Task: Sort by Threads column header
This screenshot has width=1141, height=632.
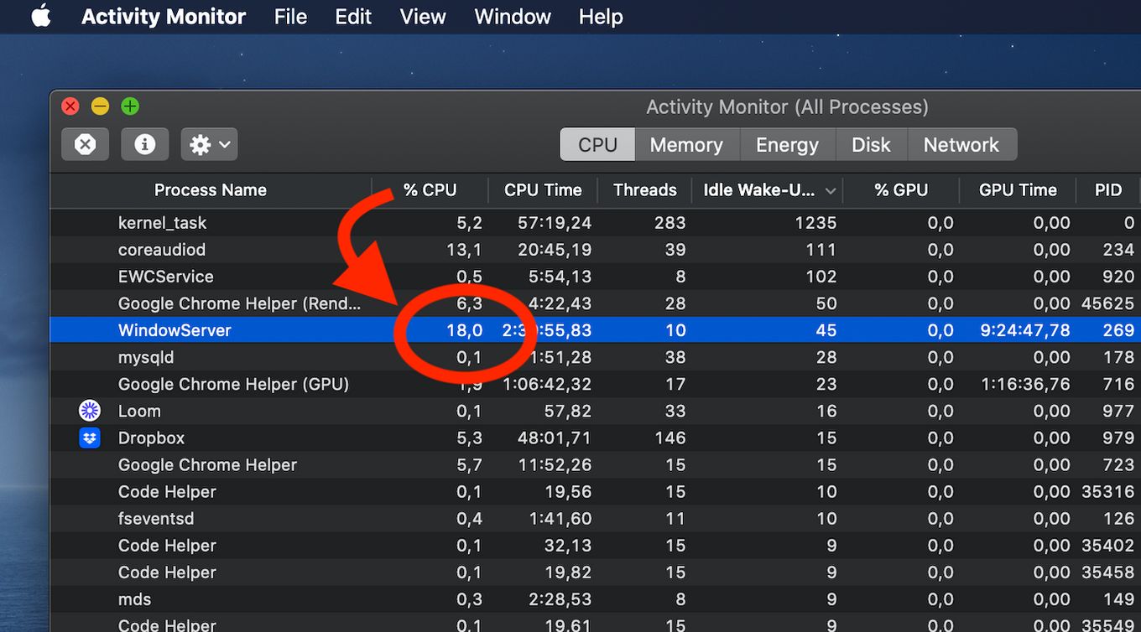Action: pos(644,190)
